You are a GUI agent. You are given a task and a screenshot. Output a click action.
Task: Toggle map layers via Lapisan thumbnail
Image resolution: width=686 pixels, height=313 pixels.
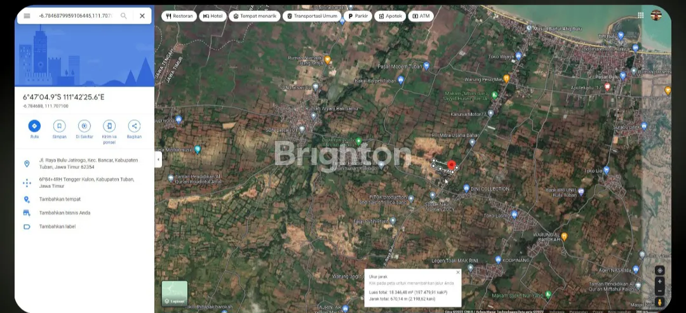[x=174, y=293]
